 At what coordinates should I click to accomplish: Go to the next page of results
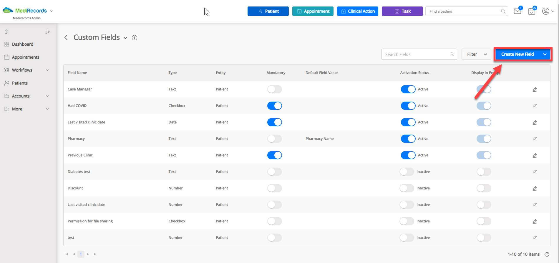pos(88,254)
